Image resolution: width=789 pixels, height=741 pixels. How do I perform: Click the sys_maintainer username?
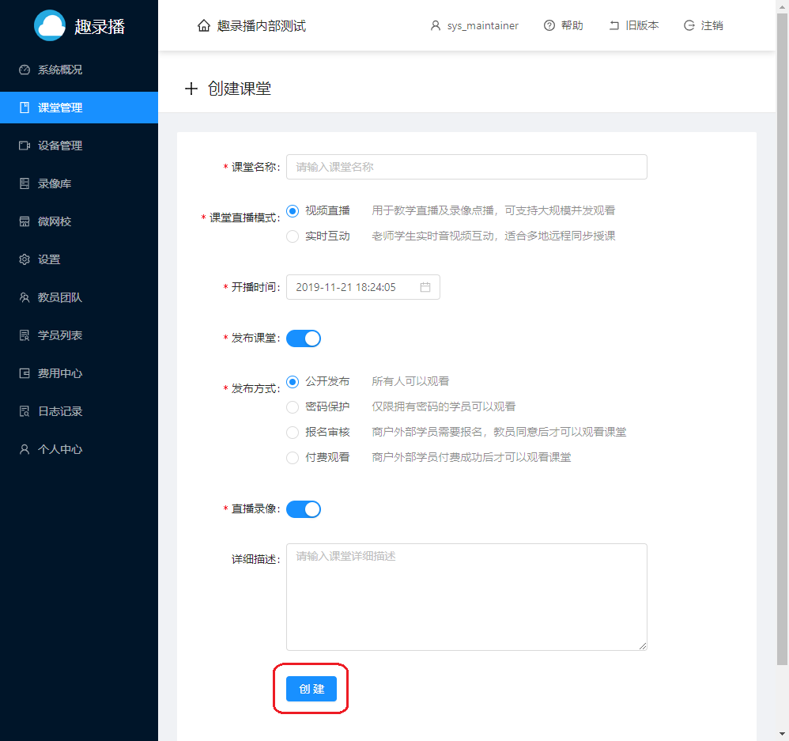click(482, 25)
